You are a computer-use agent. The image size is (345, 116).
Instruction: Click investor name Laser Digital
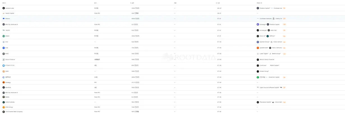pos(264,54)
